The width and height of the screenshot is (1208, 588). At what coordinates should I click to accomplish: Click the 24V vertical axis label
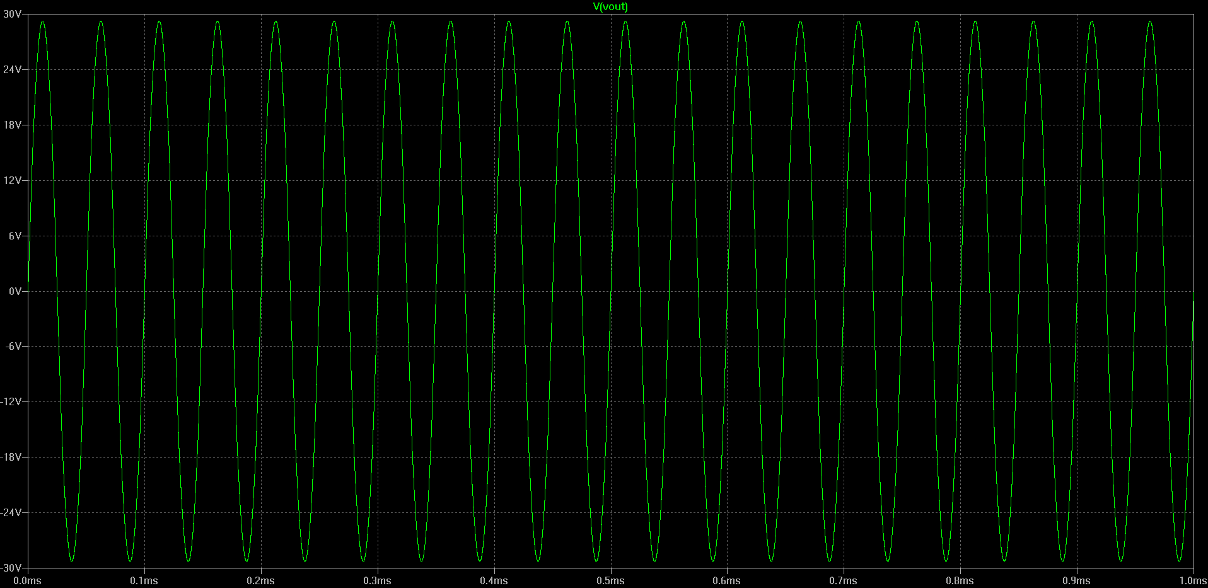[x=13, y=69]
